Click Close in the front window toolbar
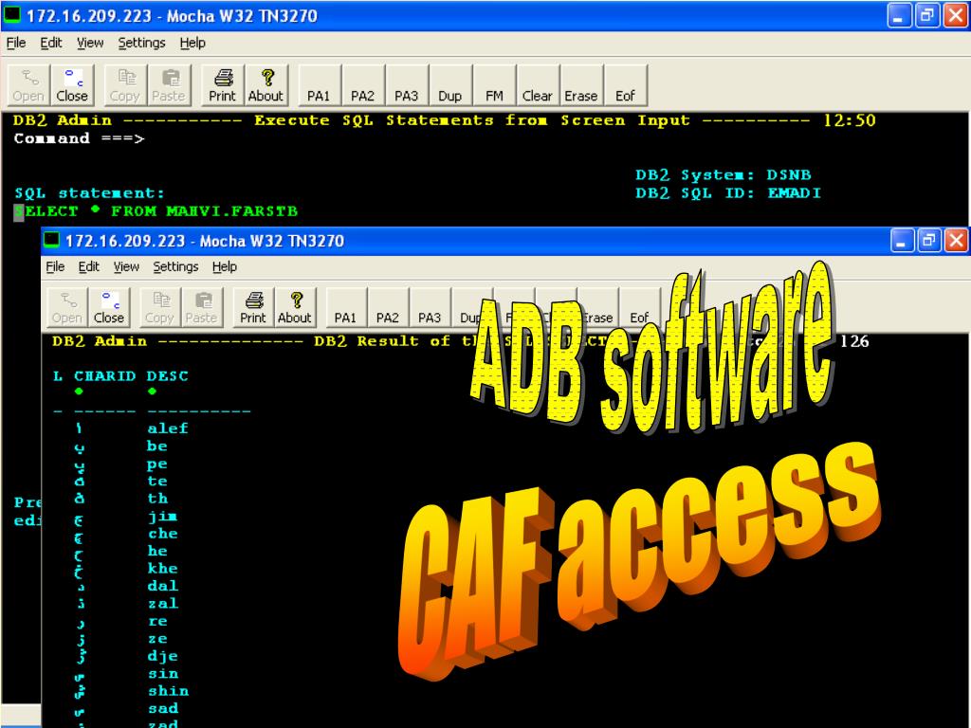 click(x=109, y=307)
